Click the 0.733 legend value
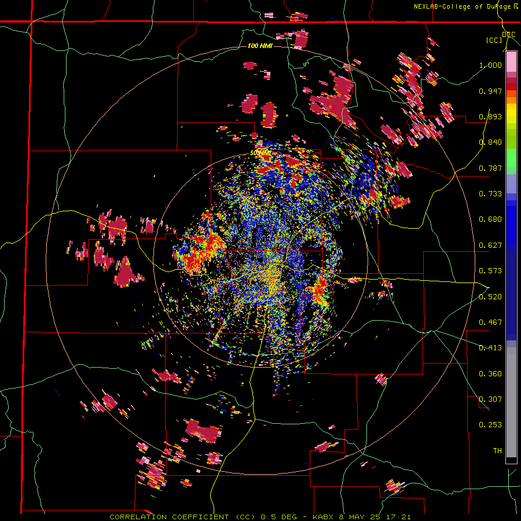The image size is (521, 521). (490, 194)
